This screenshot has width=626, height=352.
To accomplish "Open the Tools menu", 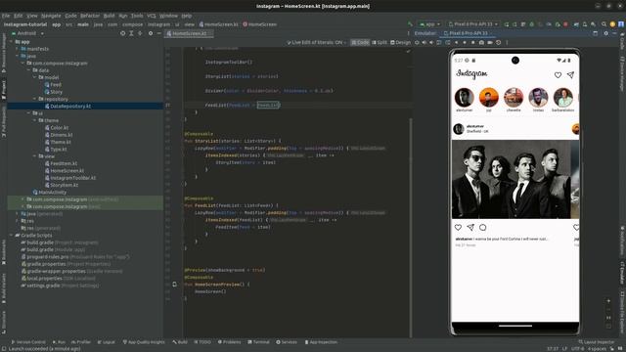I will [x=137, y=16].
